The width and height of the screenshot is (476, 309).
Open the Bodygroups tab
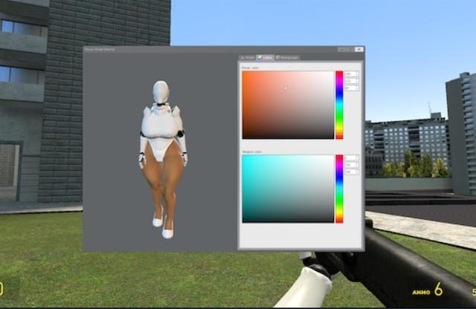click(287, 57)
